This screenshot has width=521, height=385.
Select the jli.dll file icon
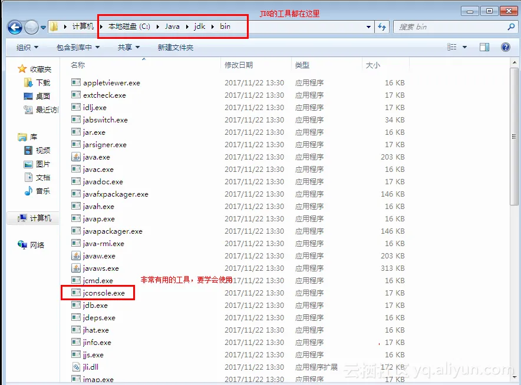coord(76,367)
